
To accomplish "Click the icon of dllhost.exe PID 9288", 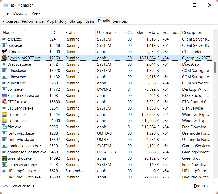I will pos(4,83).
